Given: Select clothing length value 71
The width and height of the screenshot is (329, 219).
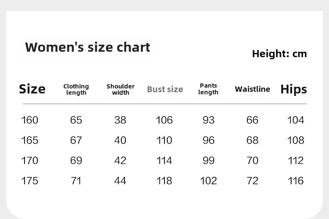Looking at the screenshot, I should point(76,181).
